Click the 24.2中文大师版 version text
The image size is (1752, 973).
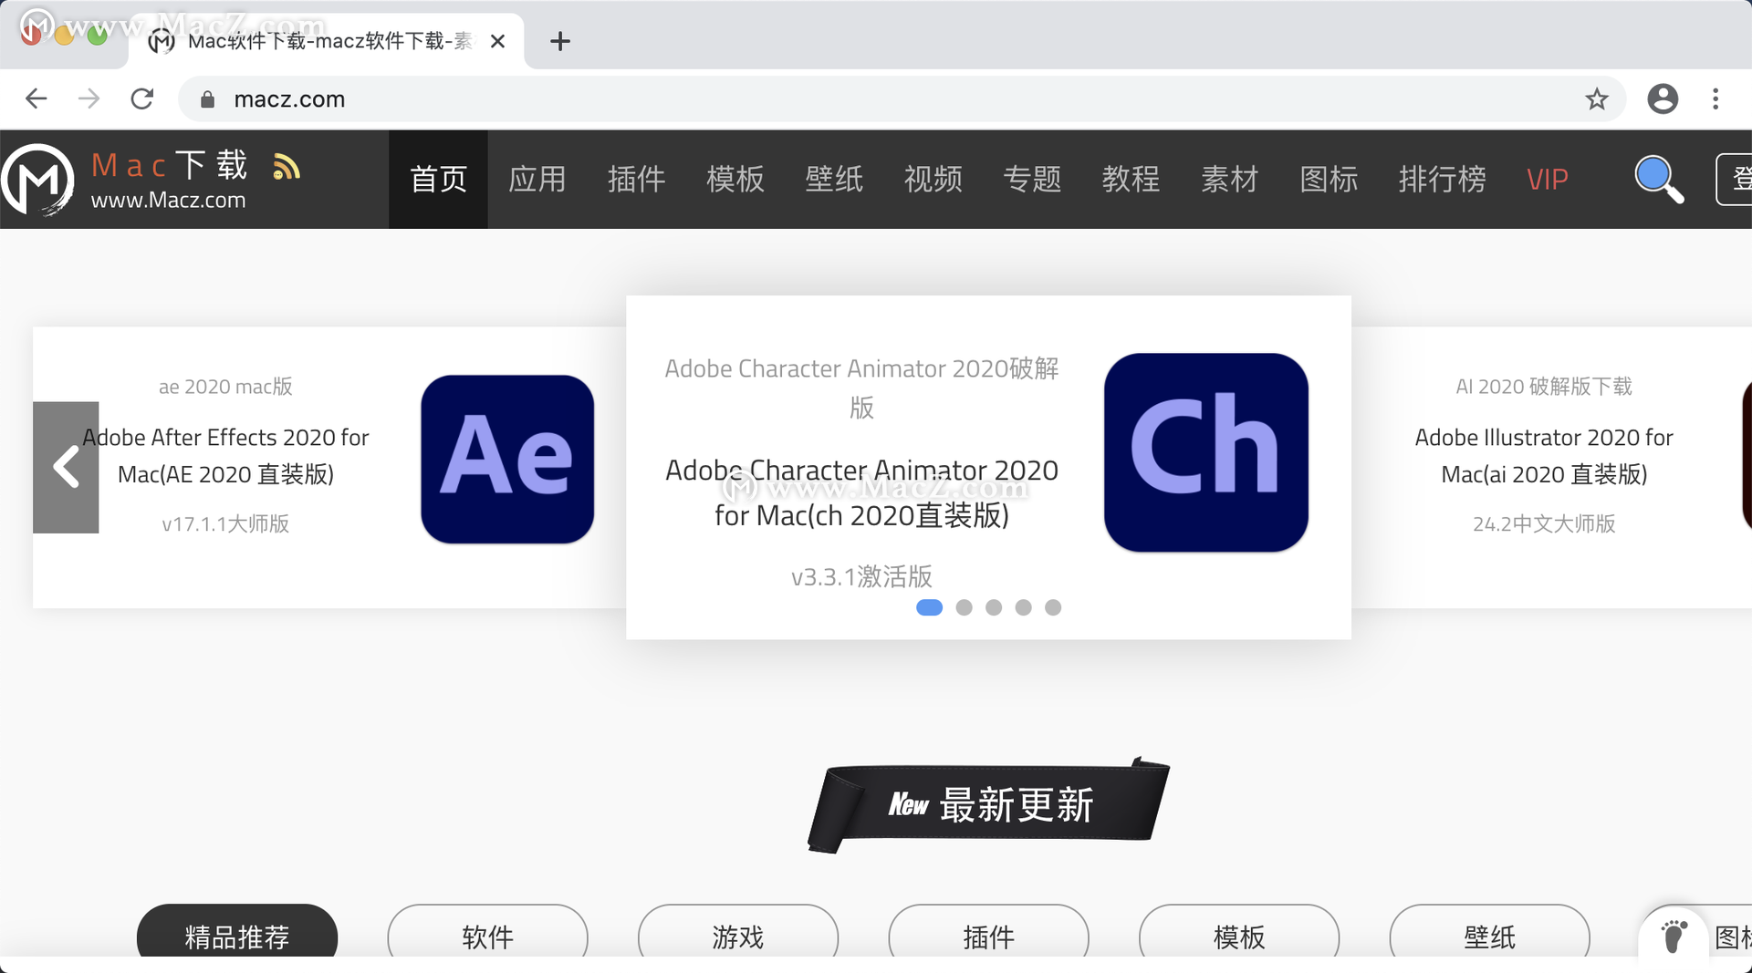1544,523
